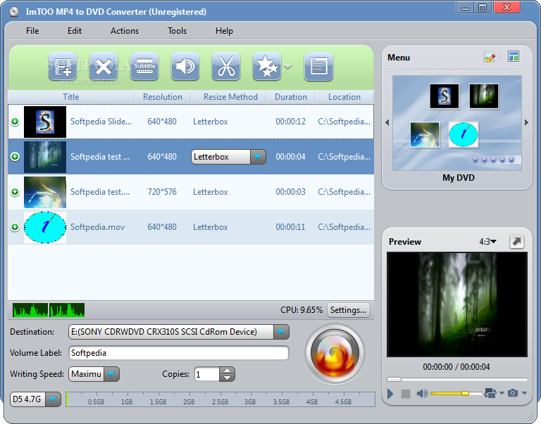This screenshot has width=541, height=424.
Task: Pop out the Preview window
Action: pos(516,241)
